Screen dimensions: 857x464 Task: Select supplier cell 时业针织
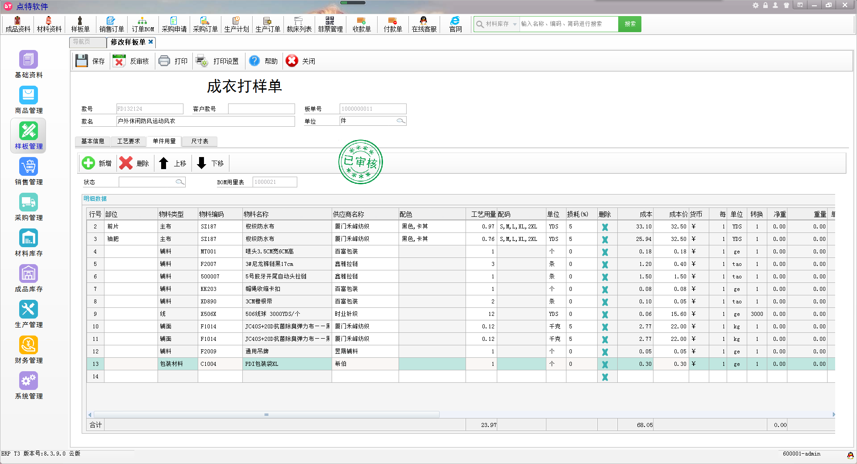pos(365,314)
